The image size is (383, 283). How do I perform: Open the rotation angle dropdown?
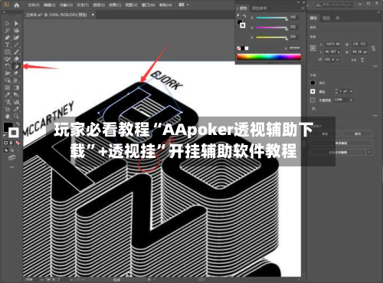click(x=338, y=60)
